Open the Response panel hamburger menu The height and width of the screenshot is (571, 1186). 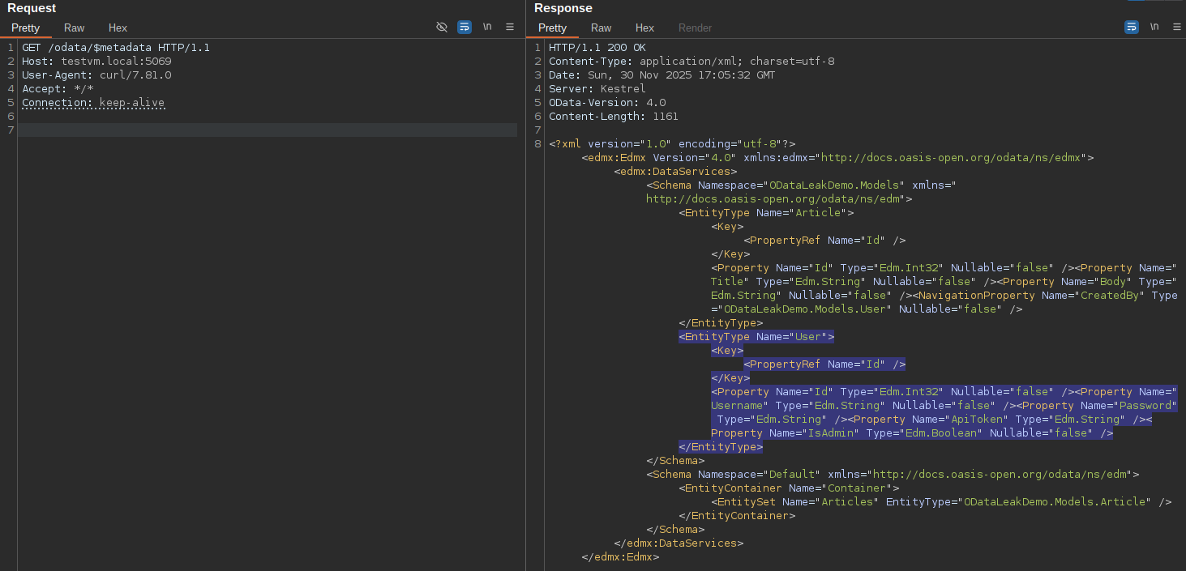coord(1177,27)
